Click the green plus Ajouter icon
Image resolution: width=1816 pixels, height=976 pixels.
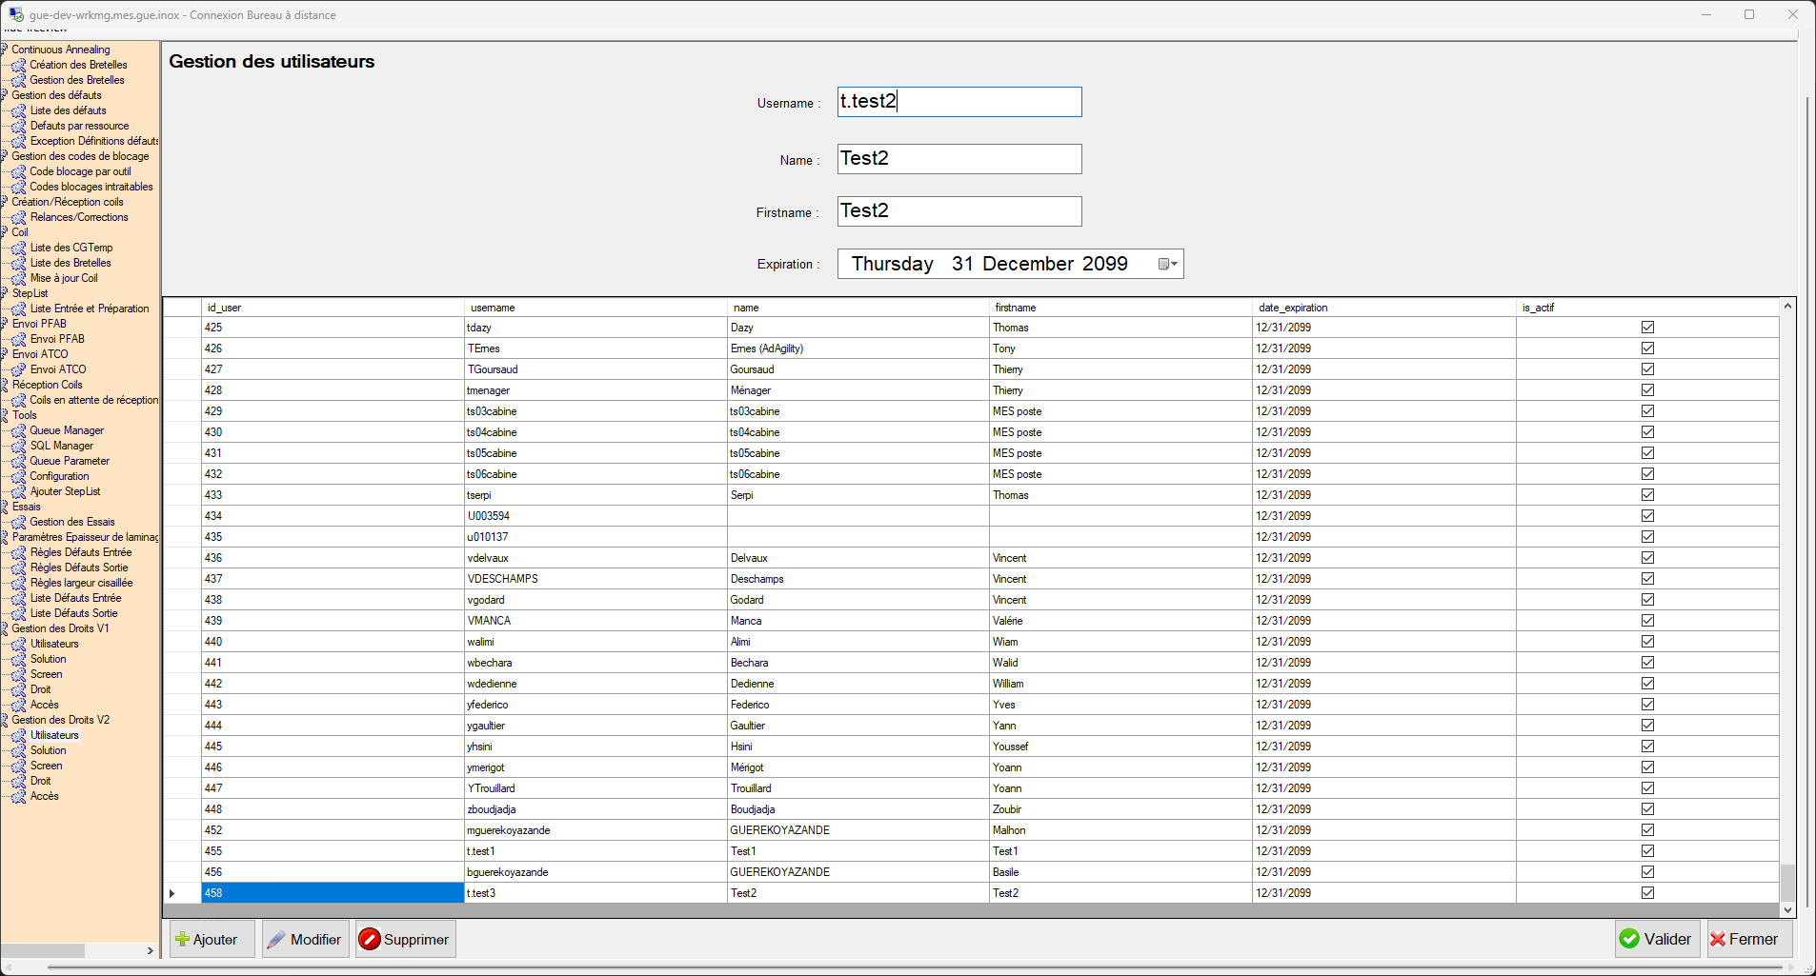point(182,939)
